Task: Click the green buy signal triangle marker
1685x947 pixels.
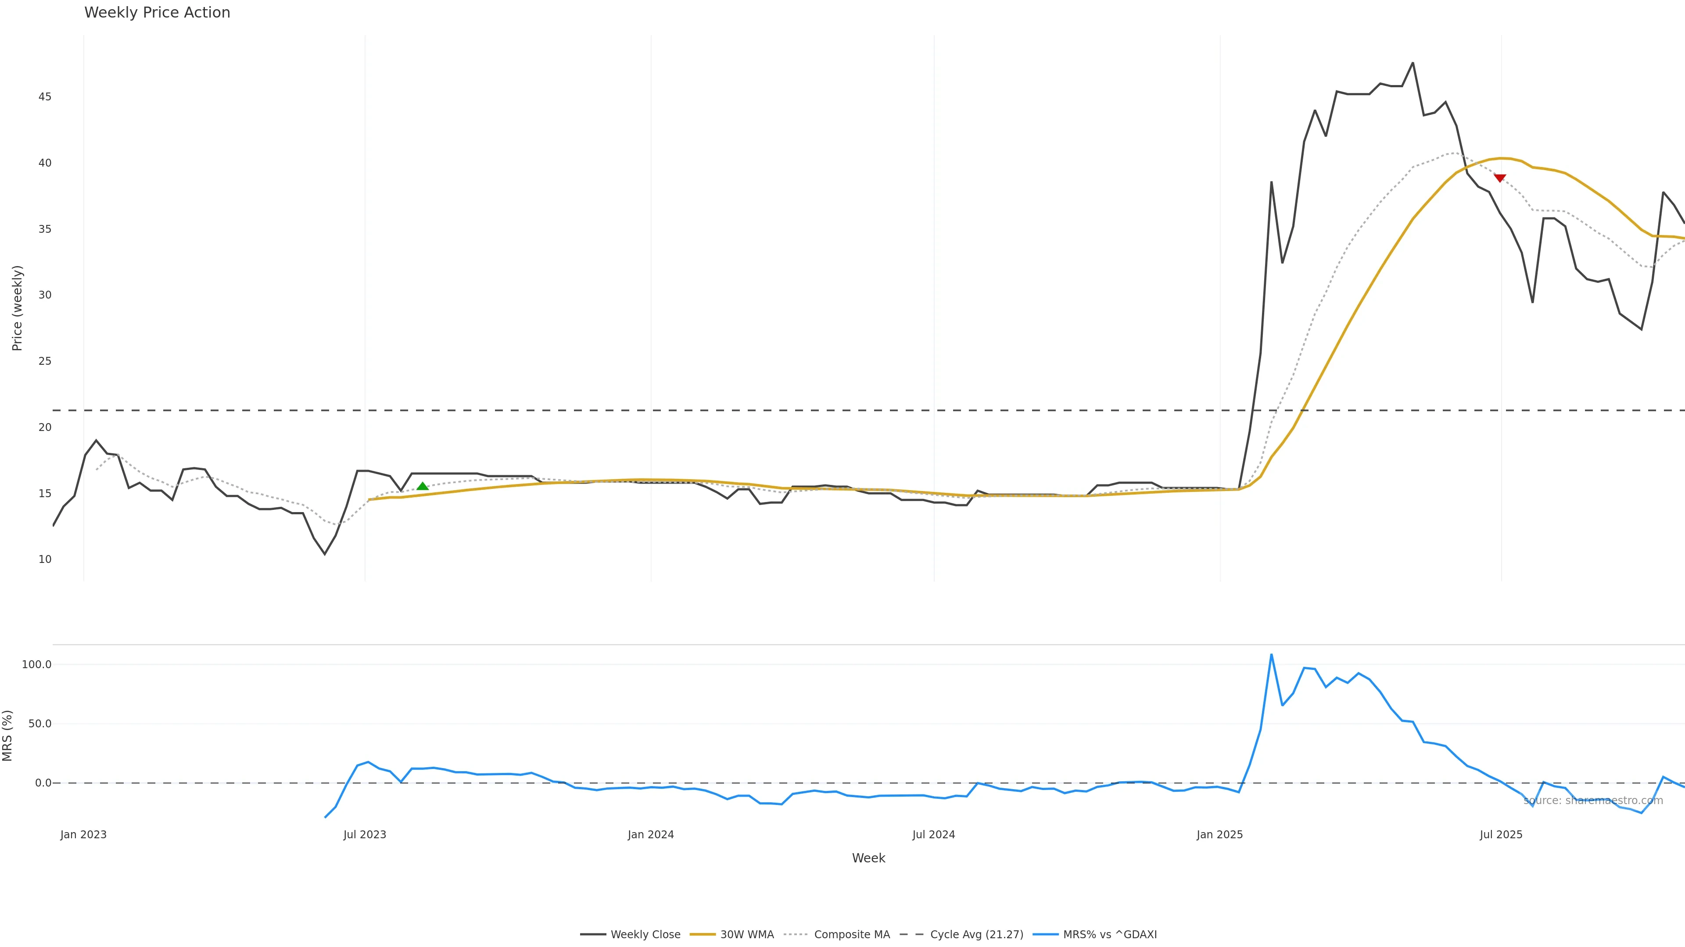Action: click(x=423, y=486)
